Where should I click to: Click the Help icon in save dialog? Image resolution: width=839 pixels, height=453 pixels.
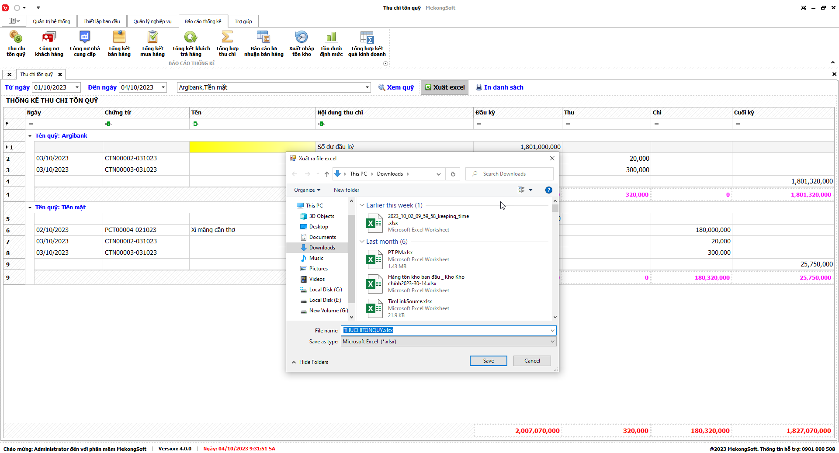[548, 190]
